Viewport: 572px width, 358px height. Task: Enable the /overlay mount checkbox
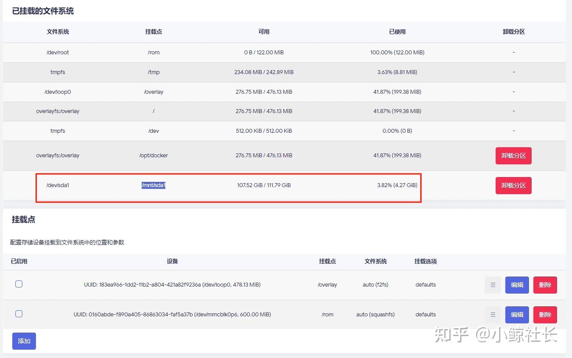coord(19,284)
